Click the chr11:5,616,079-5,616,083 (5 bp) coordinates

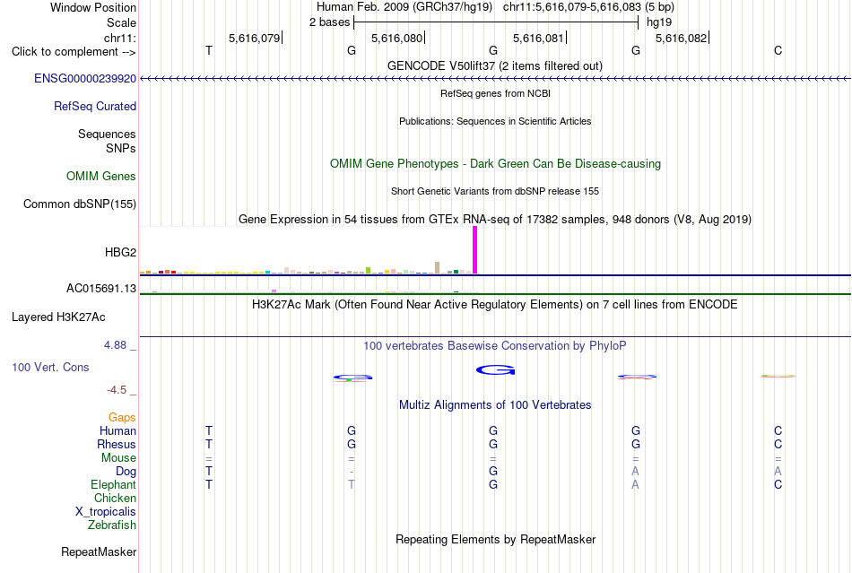coord(588,7)
